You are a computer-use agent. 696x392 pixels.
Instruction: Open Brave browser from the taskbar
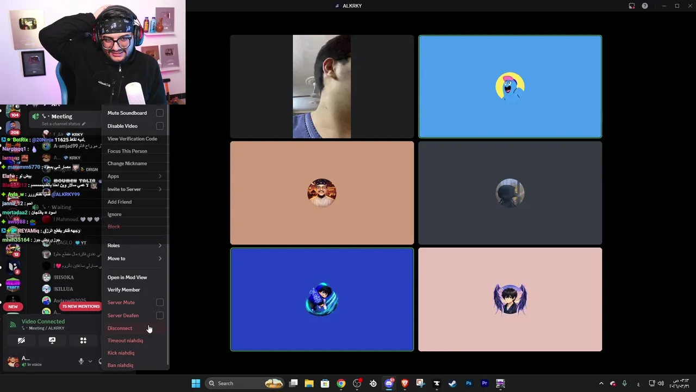pos(405,383)
